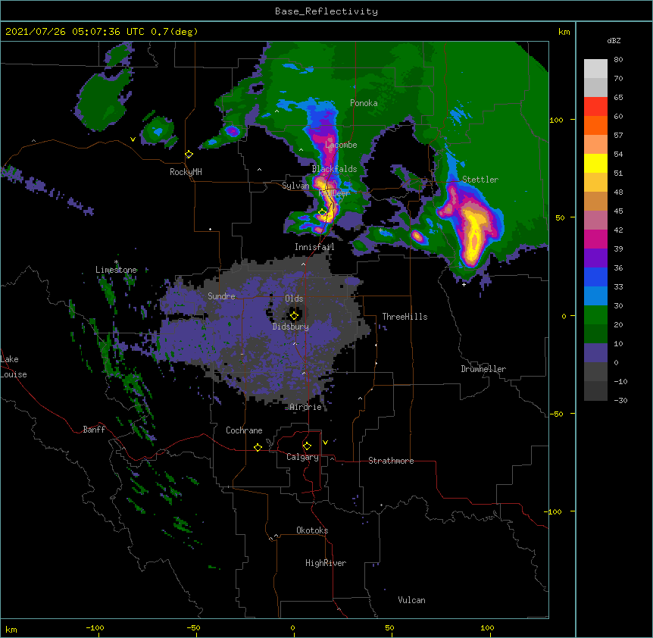The width and height of the screenshot is (653, 638).
Task: Select the slate purple 0-10 dBZ swatch
Action: pyautogui.click(x=595, y=353)
